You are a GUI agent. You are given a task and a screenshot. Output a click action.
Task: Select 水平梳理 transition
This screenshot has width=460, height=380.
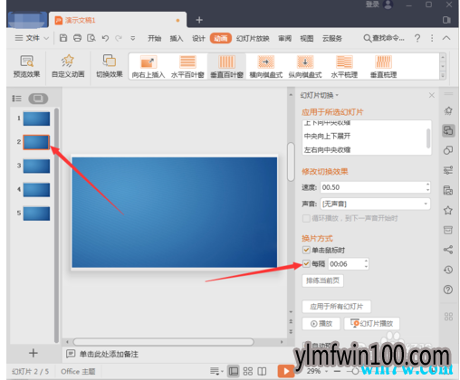point(344,67)
